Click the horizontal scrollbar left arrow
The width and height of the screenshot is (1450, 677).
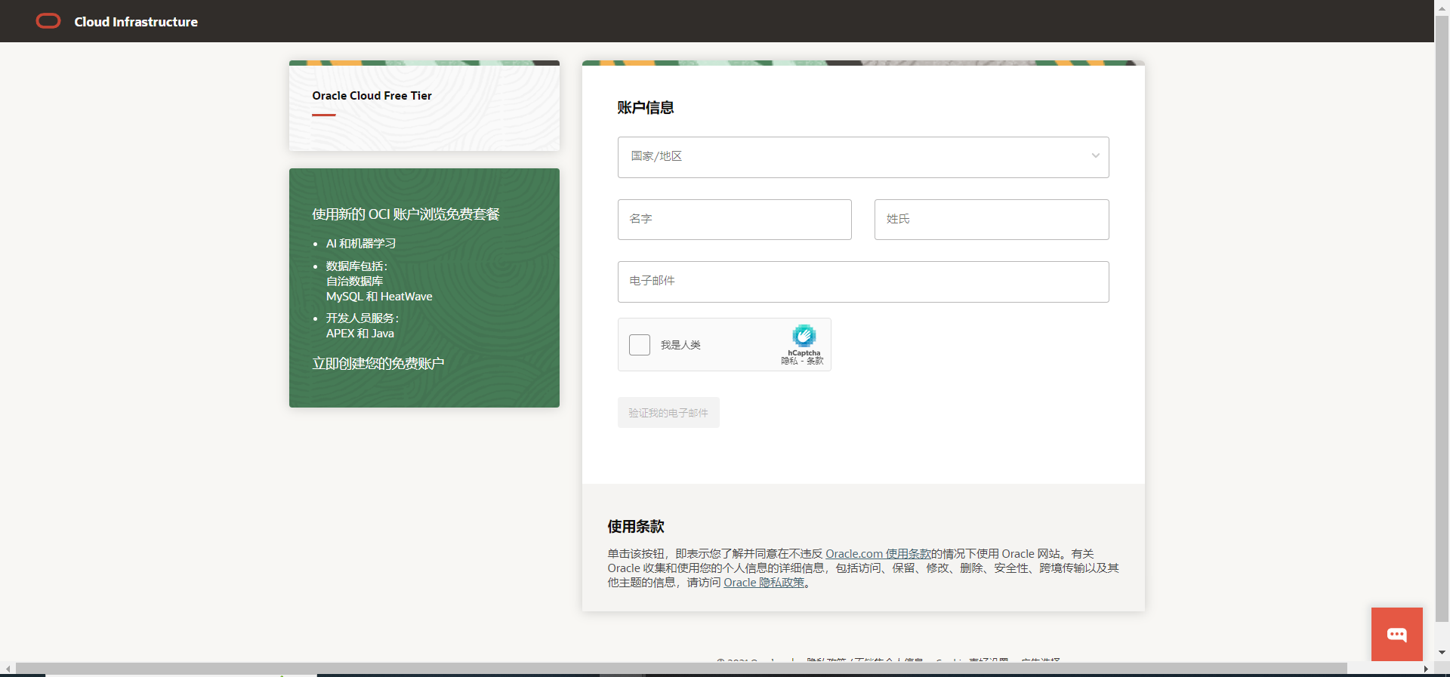[8, 669]
